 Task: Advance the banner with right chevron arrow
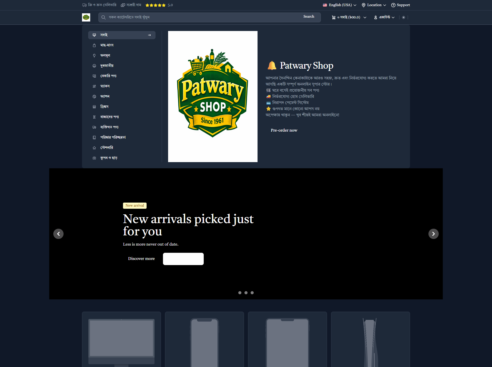point(433,234)
